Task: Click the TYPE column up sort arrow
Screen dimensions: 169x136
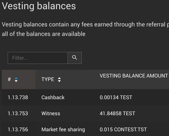Action: [x=59, y=78]
